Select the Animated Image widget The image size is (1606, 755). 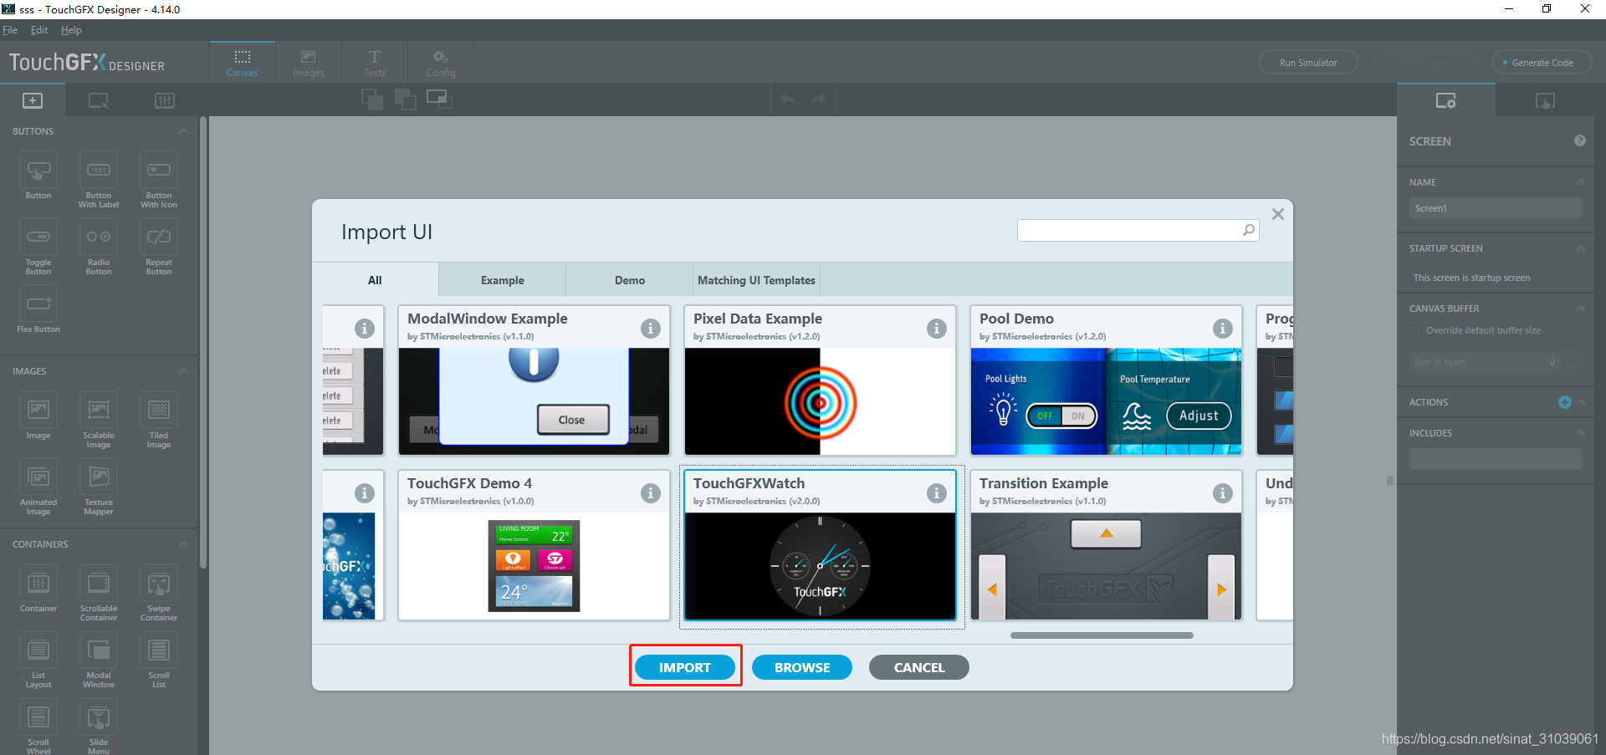click(38, 477)
